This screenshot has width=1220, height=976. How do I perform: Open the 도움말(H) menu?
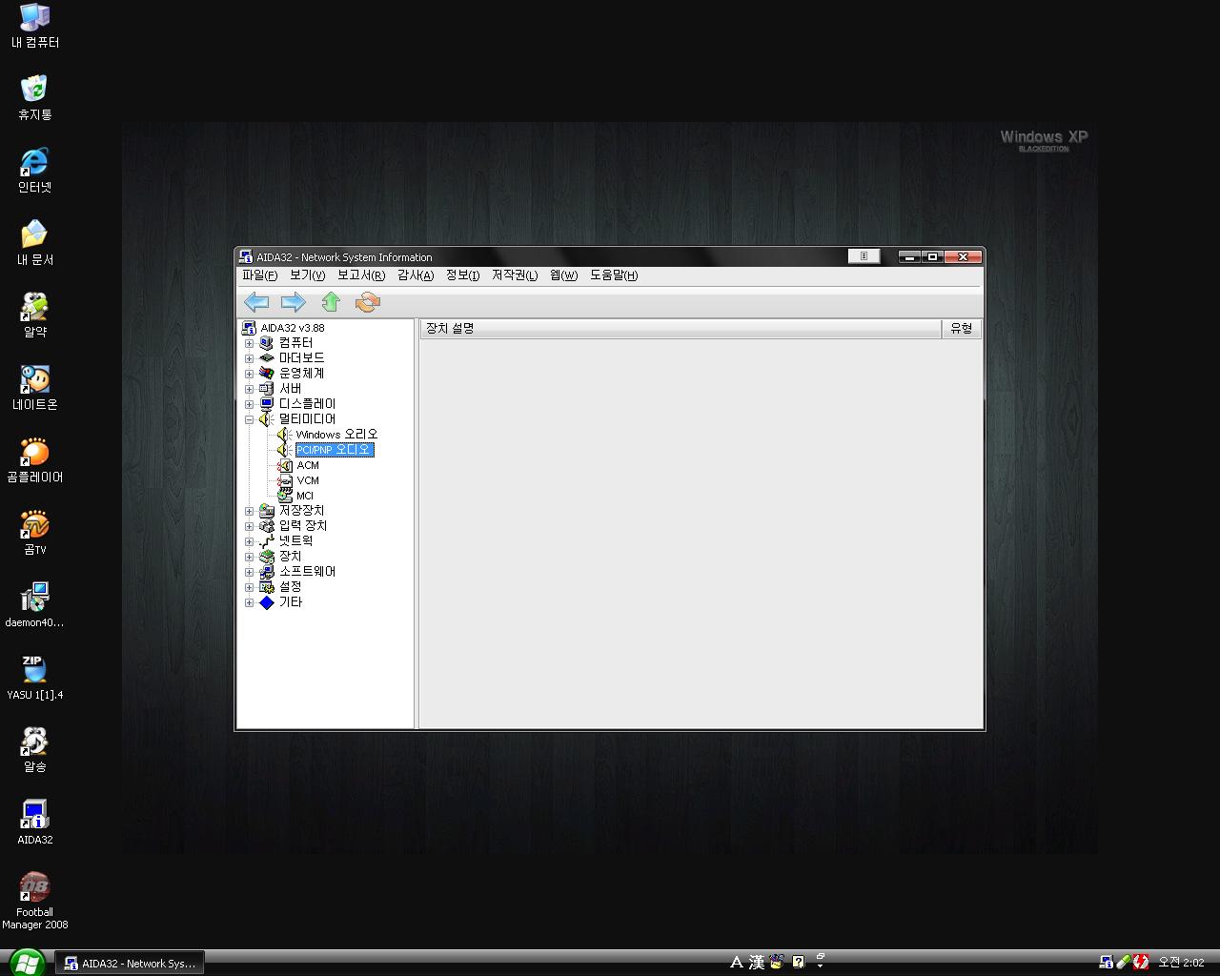[x=614, y=275]
